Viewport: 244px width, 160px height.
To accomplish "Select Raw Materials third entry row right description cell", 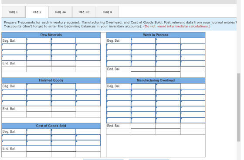I will coord(88,58).
